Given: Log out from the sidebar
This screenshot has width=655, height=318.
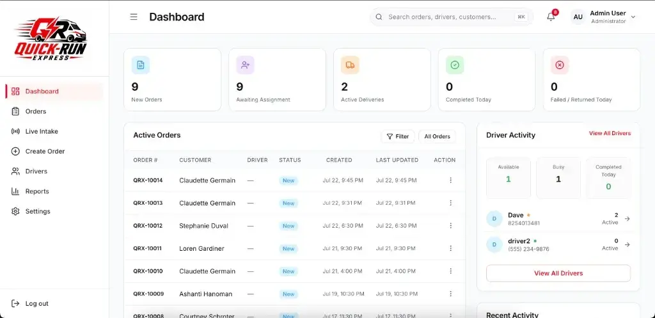Looking at the screenshot, I should click(29, 303).
